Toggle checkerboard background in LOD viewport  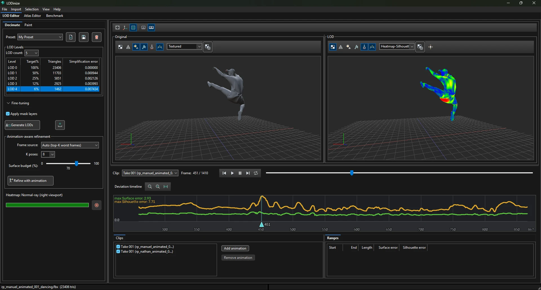tap(333, 47)
